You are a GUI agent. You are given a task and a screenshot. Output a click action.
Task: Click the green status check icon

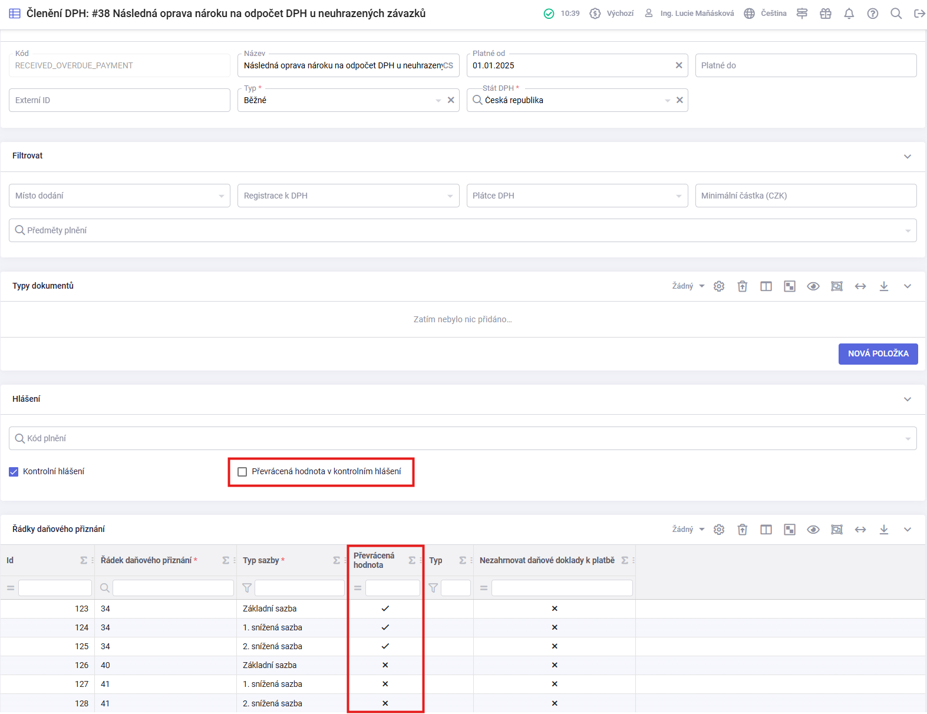pos(549,14)
